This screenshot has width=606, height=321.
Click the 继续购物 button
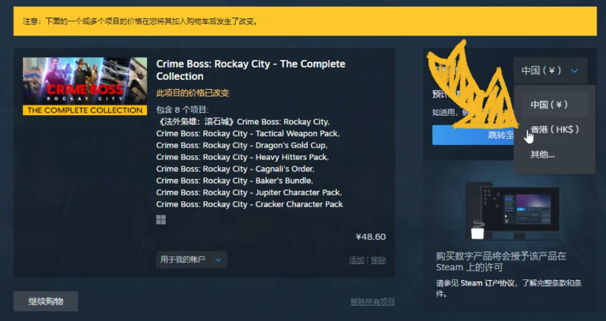(46, 301)
